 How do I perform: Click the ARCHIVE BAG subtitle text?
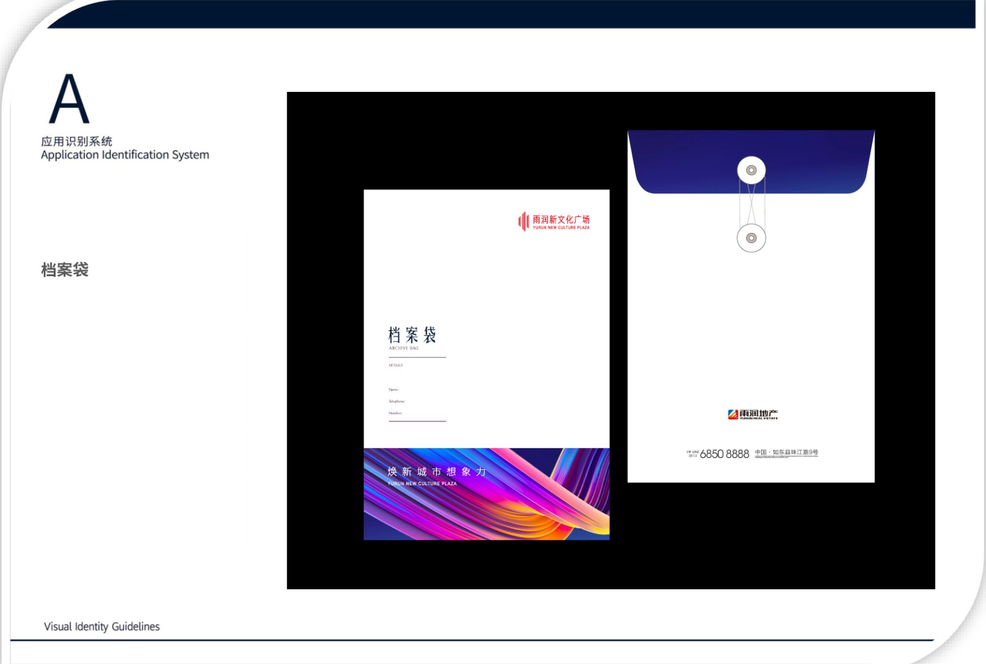403,348
